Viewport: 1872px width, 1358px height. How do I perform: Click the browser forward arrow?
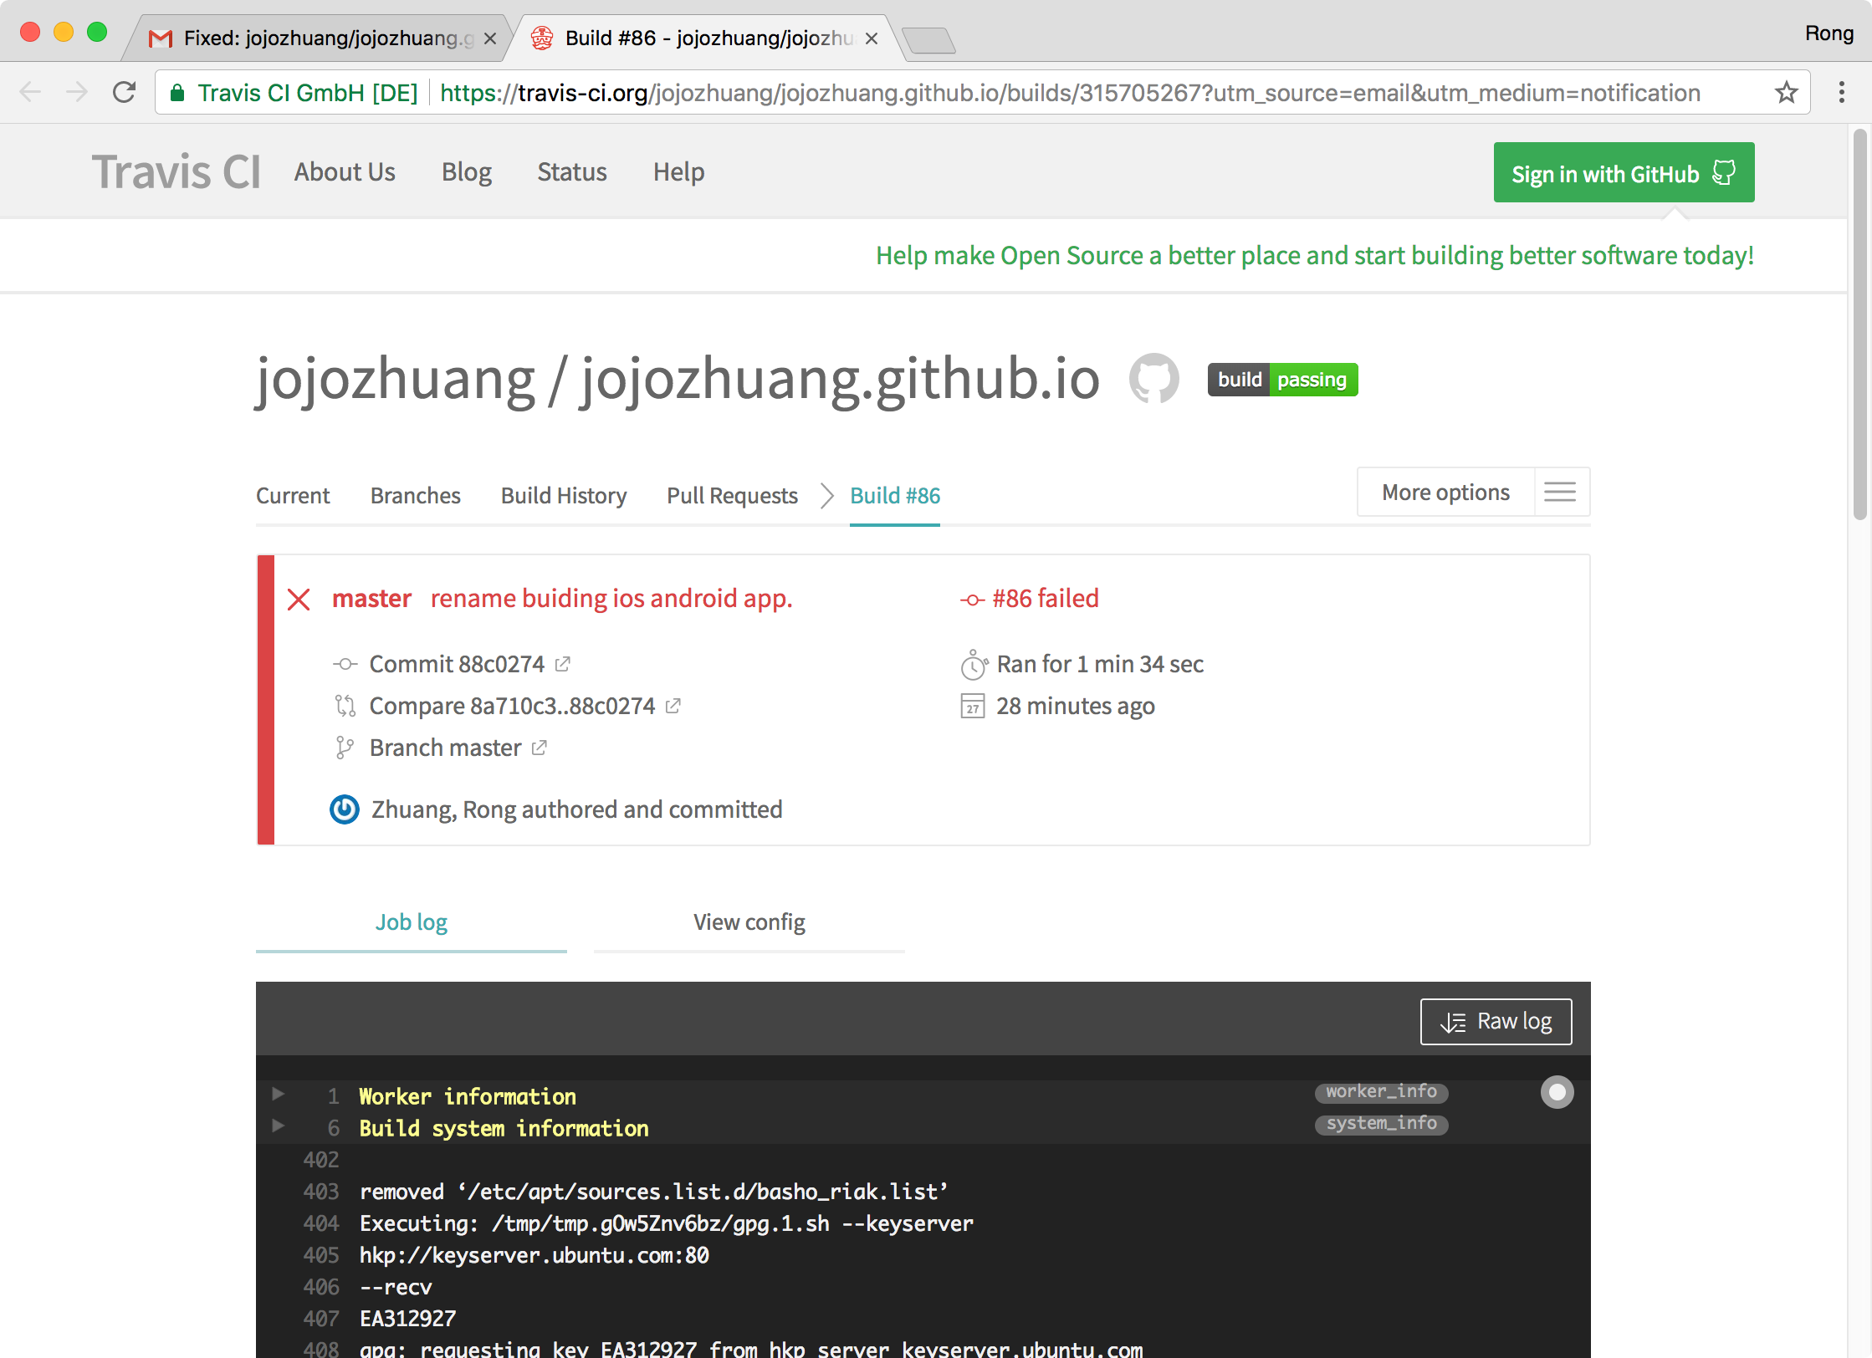77,92
